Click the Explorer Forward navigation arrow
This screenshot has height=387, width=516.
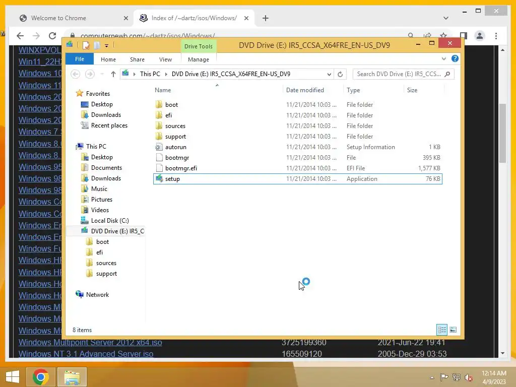[90, 74]
